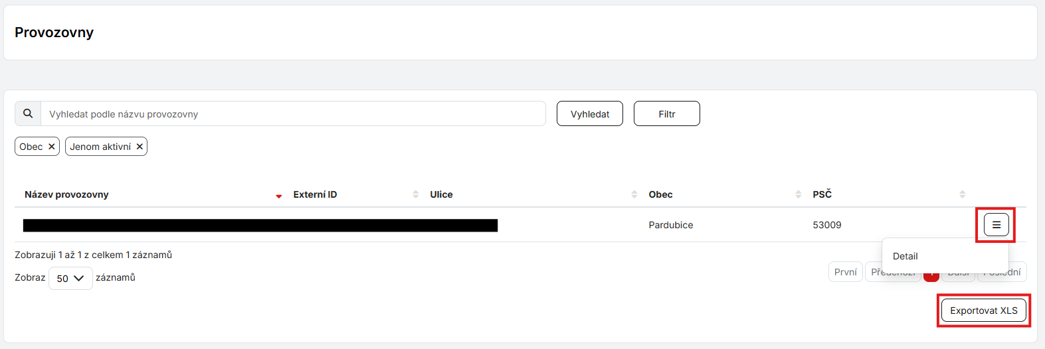
Task: Click the Obec filter tag label
Action: point(31,147)
